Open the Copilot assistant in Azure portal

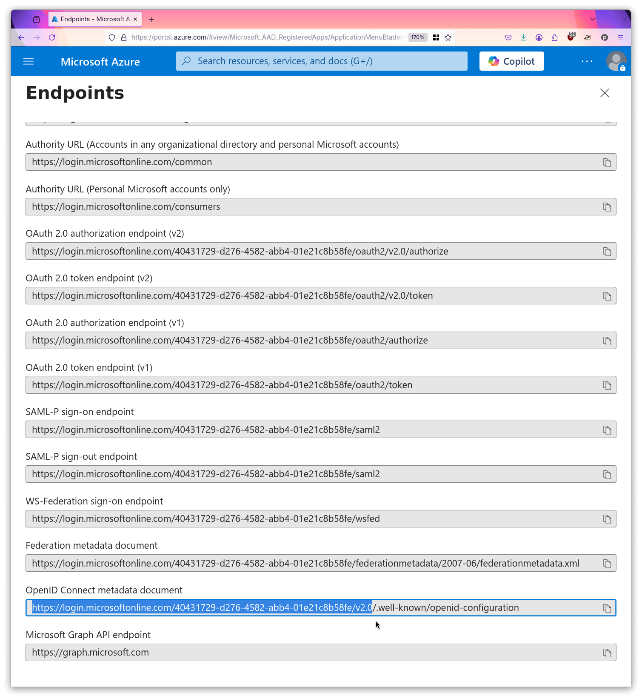click(x=511, y=61)
